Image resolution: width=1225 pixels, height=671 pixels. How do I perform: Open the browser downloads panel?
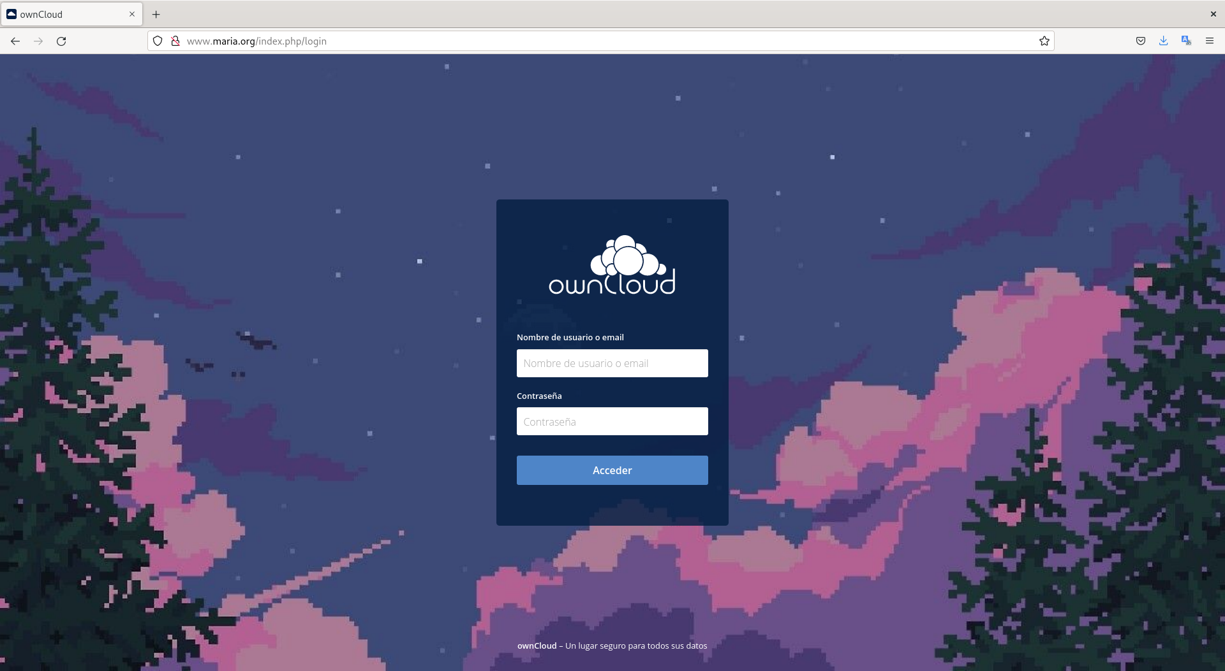pyautogui.click(x=1164, y=41)
